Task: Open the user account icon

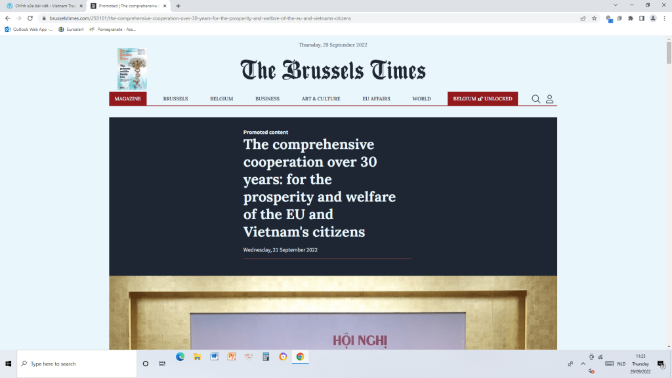Action: (550, 99)
